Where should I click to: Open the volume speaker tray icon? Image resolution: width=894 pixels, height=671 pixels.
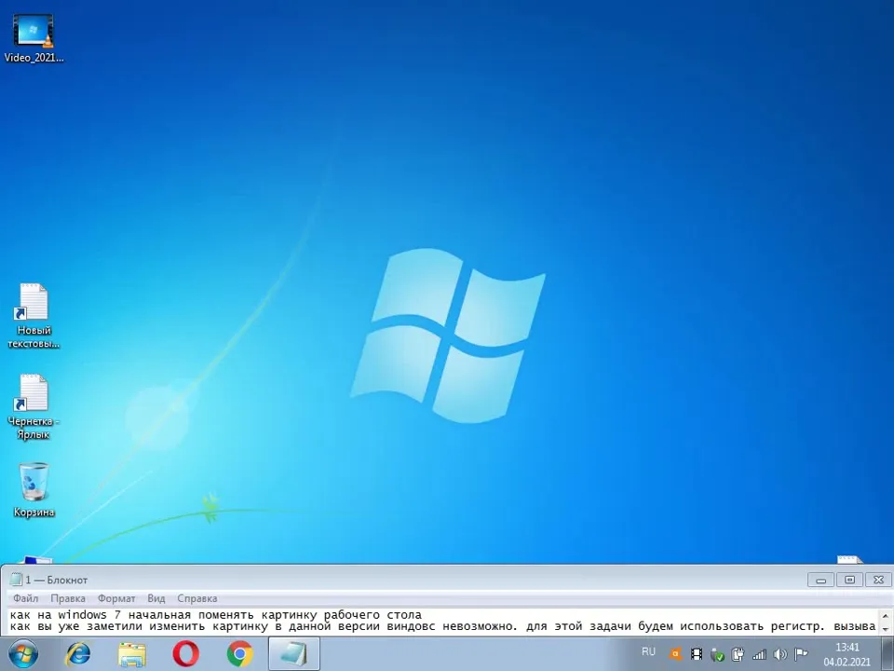click(x=780, y=654)
